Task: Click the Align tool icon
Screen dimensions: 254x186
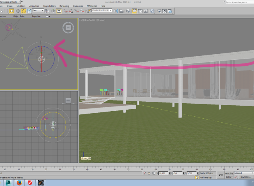Action: (121, 11)
